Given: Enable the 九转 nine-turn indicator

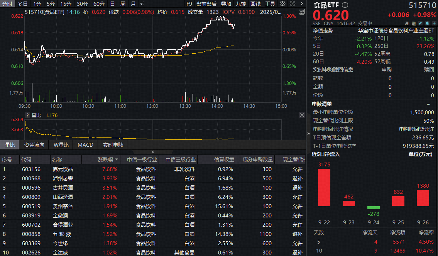Looking at the screenshot, I should [240, 3].
